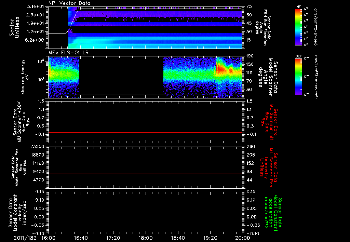Click the '23500' scanner position tick
The height and width of the screenshot is (242, 350).
pyautogui.click(x=38, y=146)
